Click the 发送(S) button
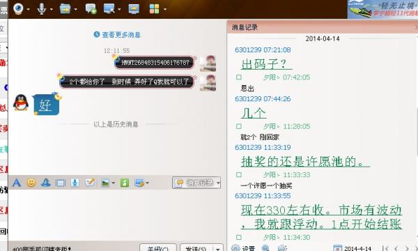This screenshot has height=251, width=418. click(196, 248)
